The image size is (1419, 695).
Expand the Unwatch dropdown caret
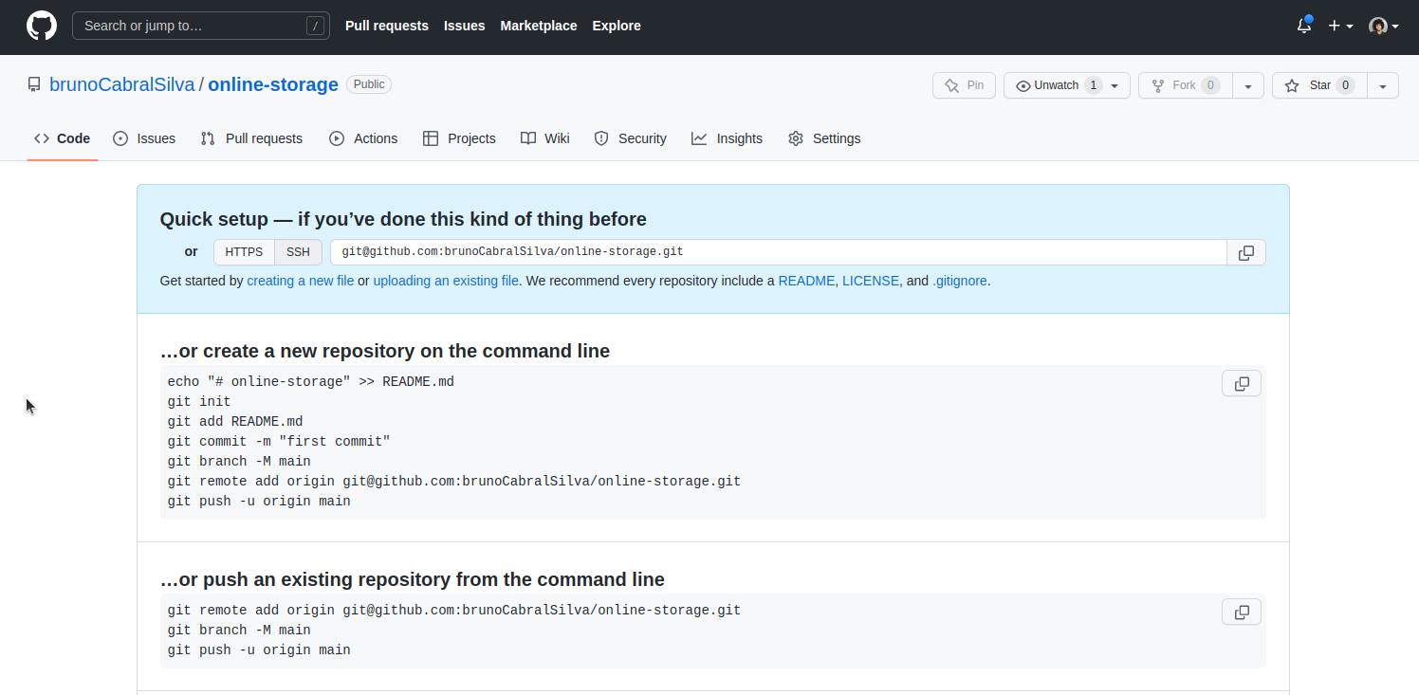[x=1115, y=85]
